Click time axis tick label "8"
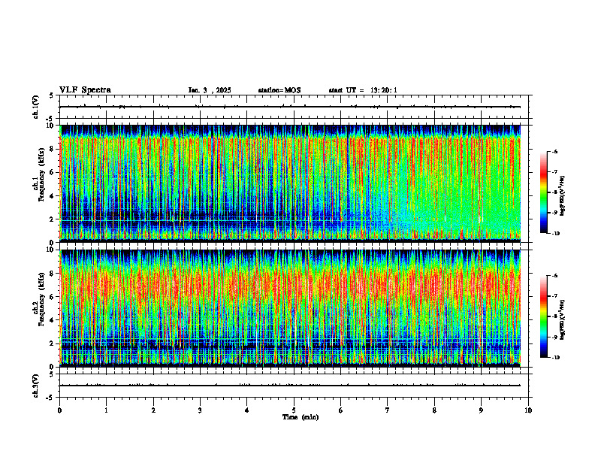 tap(434, 410)
